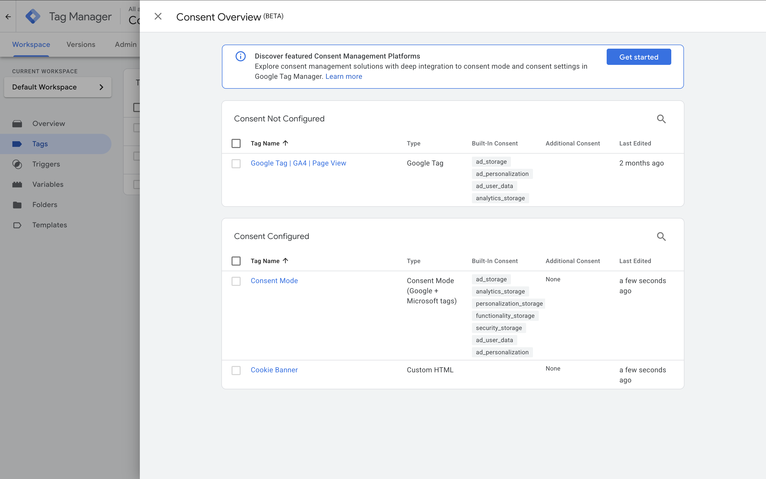This screenshot has width=766, height=479.
Task: Switch to the Versions tab
Action: [81, 44]
